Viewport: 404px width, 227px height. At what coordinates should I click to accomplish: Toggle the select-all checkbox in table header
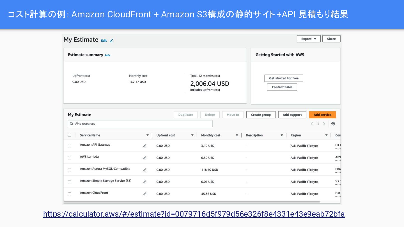pos(70,135)
